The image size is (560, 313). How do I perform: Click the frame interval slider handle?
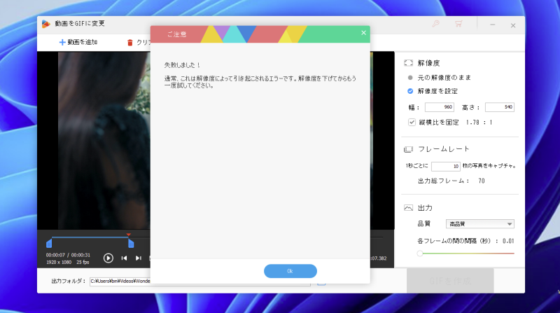pyautogui.click(x=419, y=253)
